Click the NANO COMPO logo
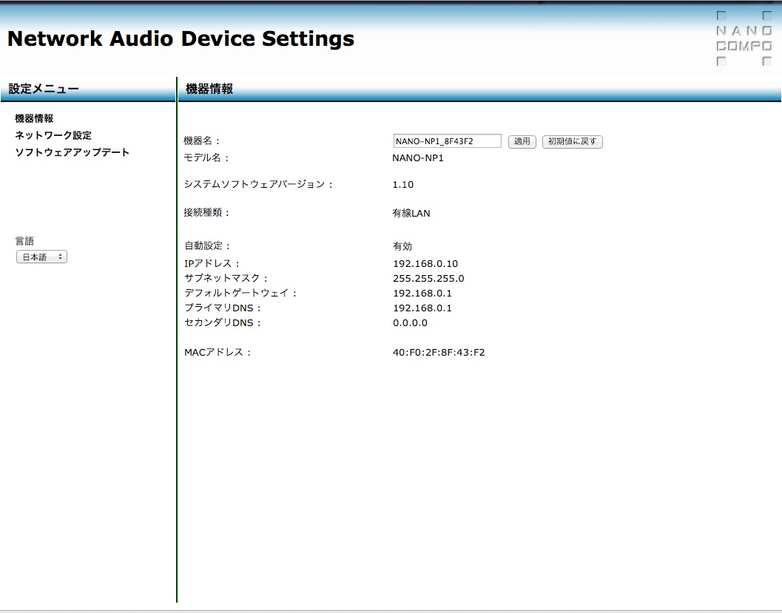This screenshot has height=613, width=782. (744, 38)
